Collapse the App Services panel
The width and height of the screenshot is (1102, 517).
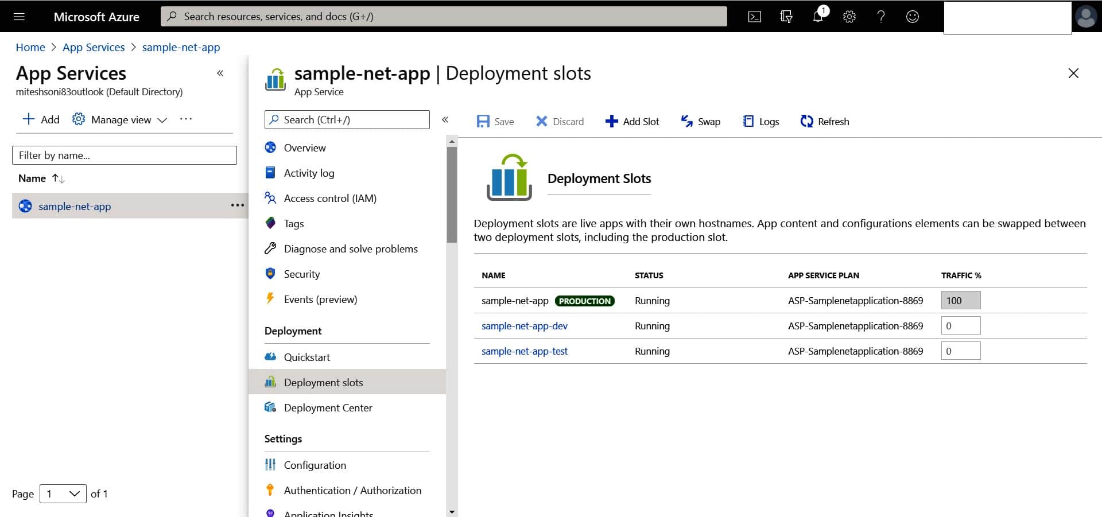220,73
